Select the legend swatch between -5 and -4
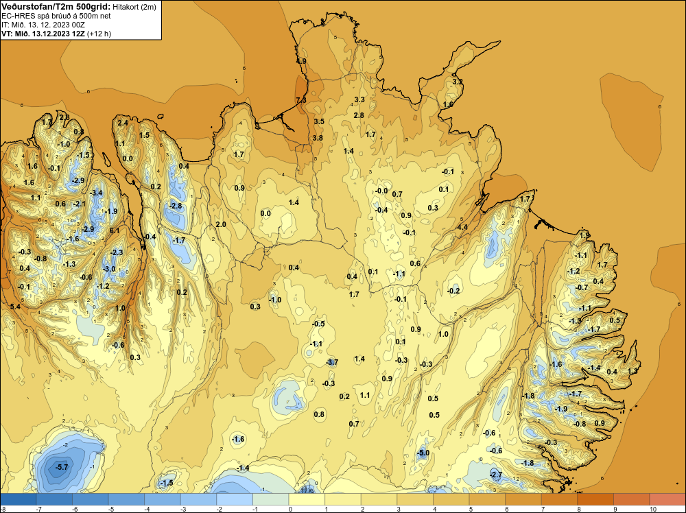The height and width of the screenshot is (513, 686). [126, 499]
